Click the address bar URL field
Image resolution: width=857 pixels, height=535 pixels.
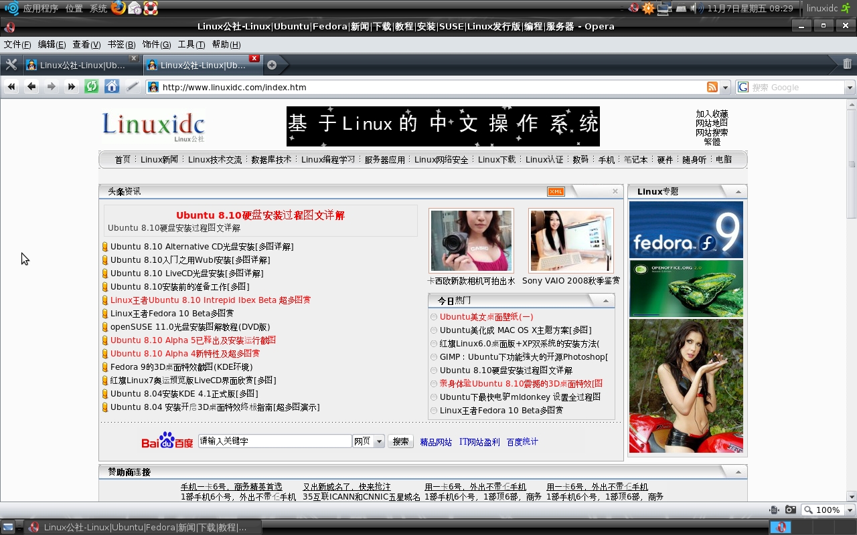pos(432,88)
